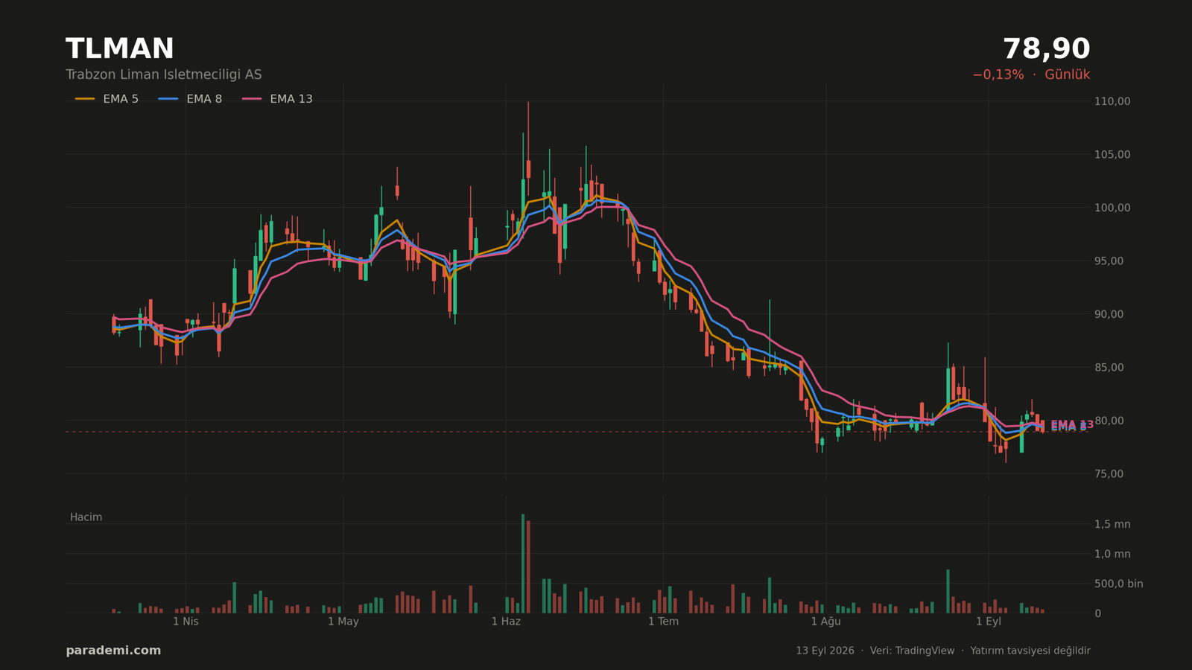Click the 110,00 price axis label
The height and width of the screenshot is (670, 1192).
[x=1112, y=101]
